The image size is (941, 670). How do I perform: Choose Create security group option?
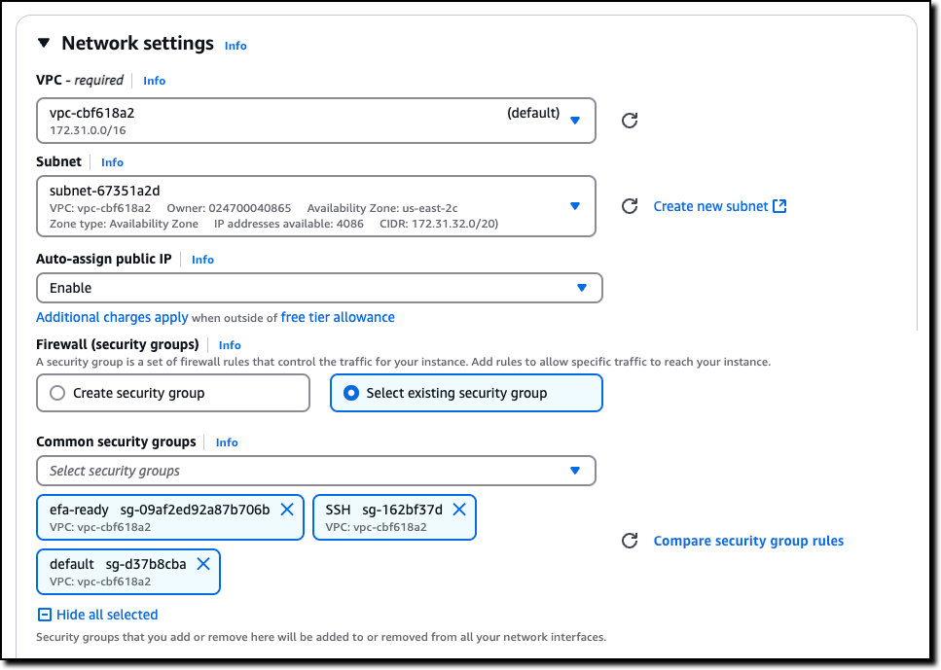coord(173,393)
